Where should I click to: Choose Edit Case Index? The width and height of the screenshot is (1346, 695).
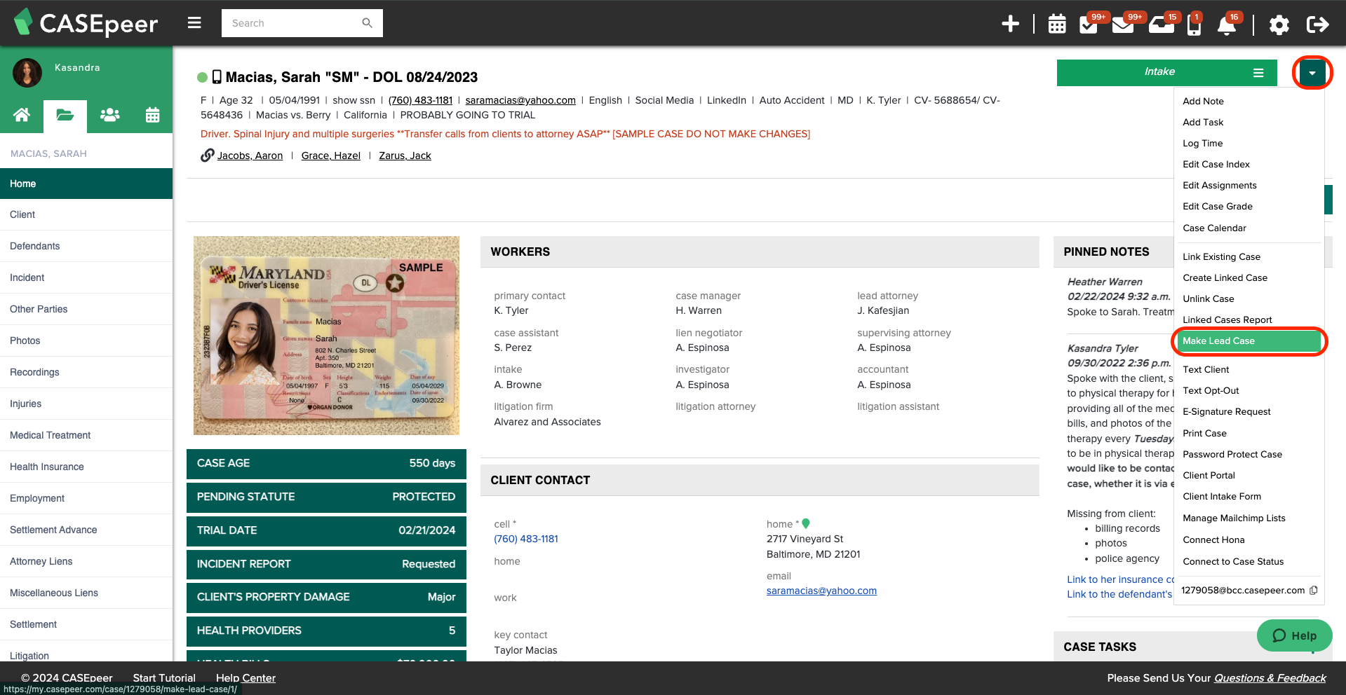[x=1216, y=164]
